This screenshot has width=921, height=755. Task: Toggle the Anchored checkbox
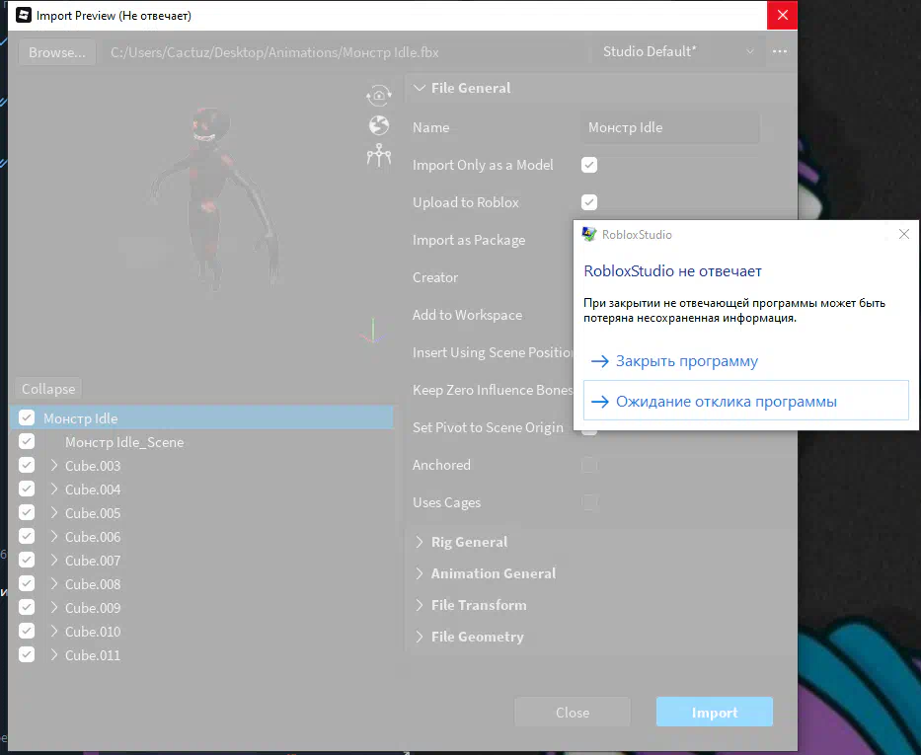tap(589, 465)
